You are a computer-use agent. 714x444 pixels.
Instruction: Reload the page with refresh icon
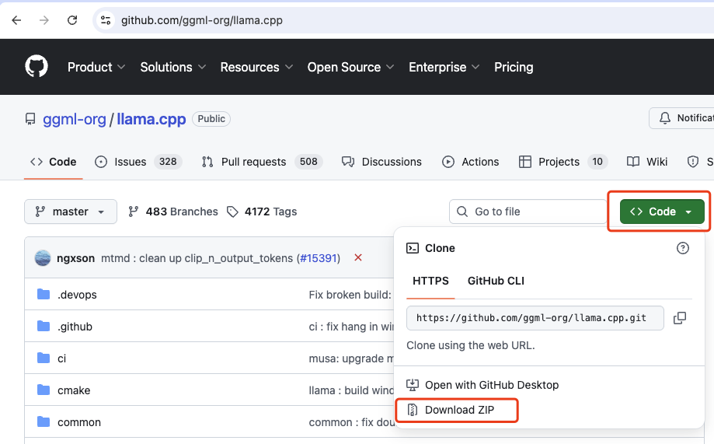72,20
